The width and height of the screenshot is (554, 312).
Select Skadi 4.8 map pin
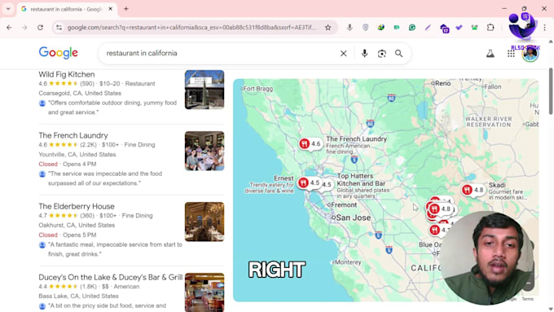coord(473,190)
